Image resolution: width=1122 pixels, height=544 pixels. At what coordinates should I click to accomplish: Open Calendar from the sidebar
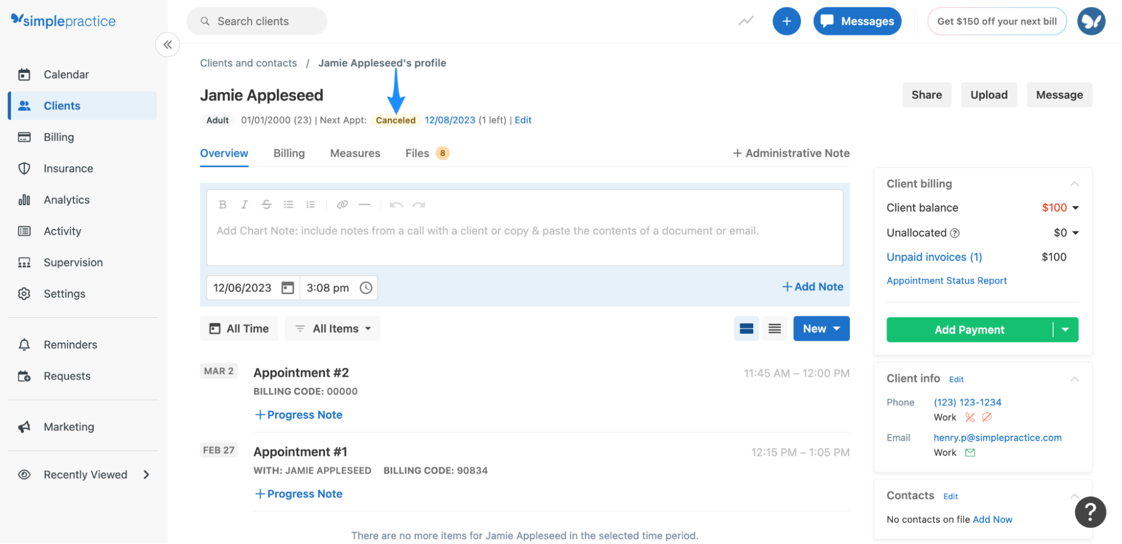66,74
